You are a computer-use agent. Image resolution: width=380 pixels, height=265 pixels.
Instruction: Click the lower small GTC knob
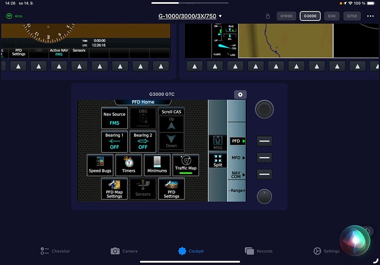[x=264, y=196]
